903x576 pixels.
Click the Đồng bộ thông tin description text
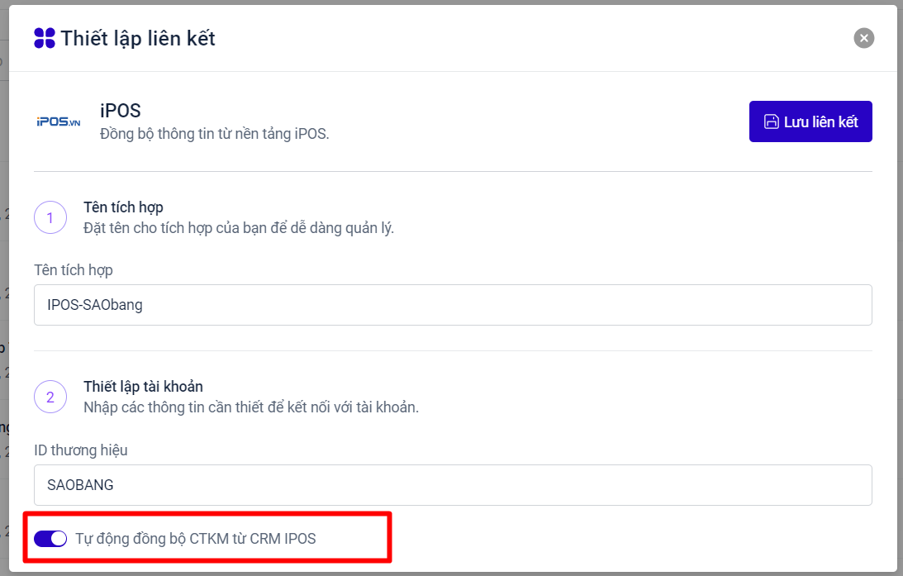[215, 134]
